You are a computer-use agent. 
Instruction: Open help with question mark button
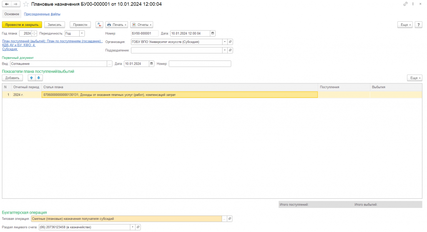pyautogui.click(x=419, y=25)
